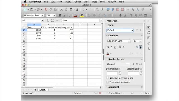Open the Navigator compass deck in sidebar
The image size is (179, 101).
[149, 43]
